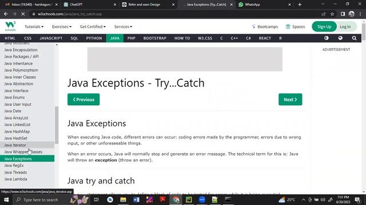Select HTML in the top navigation bar
The image size is (366, 205).
click(x=10, y=38)
